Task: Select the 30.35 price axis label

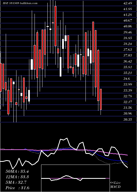Action: pyautogui.click(x=128, y=120)
